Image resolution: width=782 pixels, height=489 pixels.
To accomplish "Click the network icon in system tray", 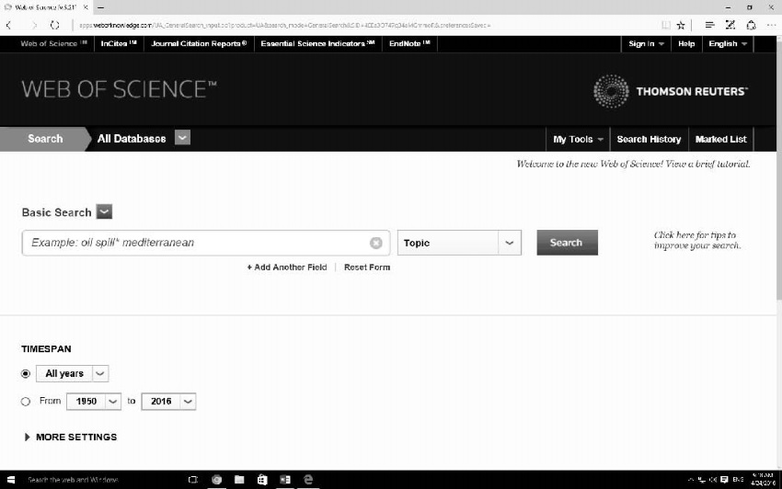I will tap(702, 480).
